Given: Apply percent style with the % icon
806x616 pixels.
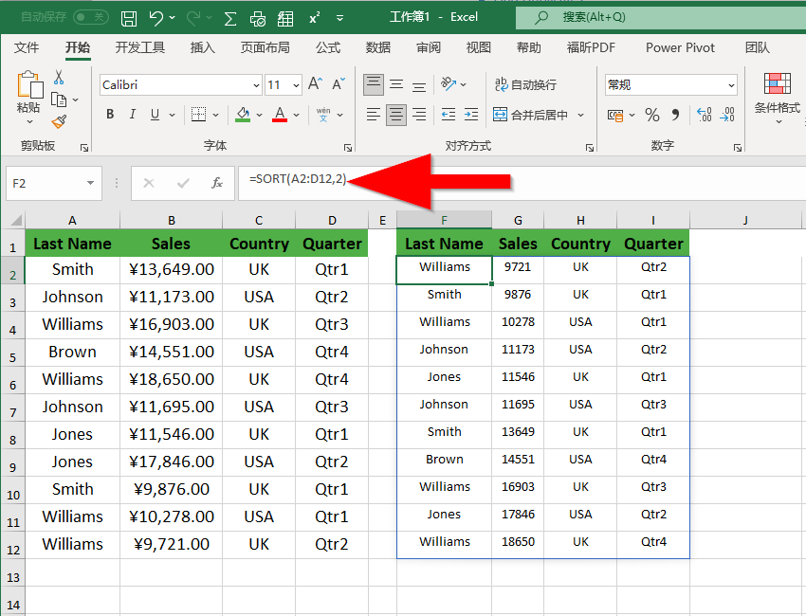Looking at the screenshot, I should pos(652,115).
